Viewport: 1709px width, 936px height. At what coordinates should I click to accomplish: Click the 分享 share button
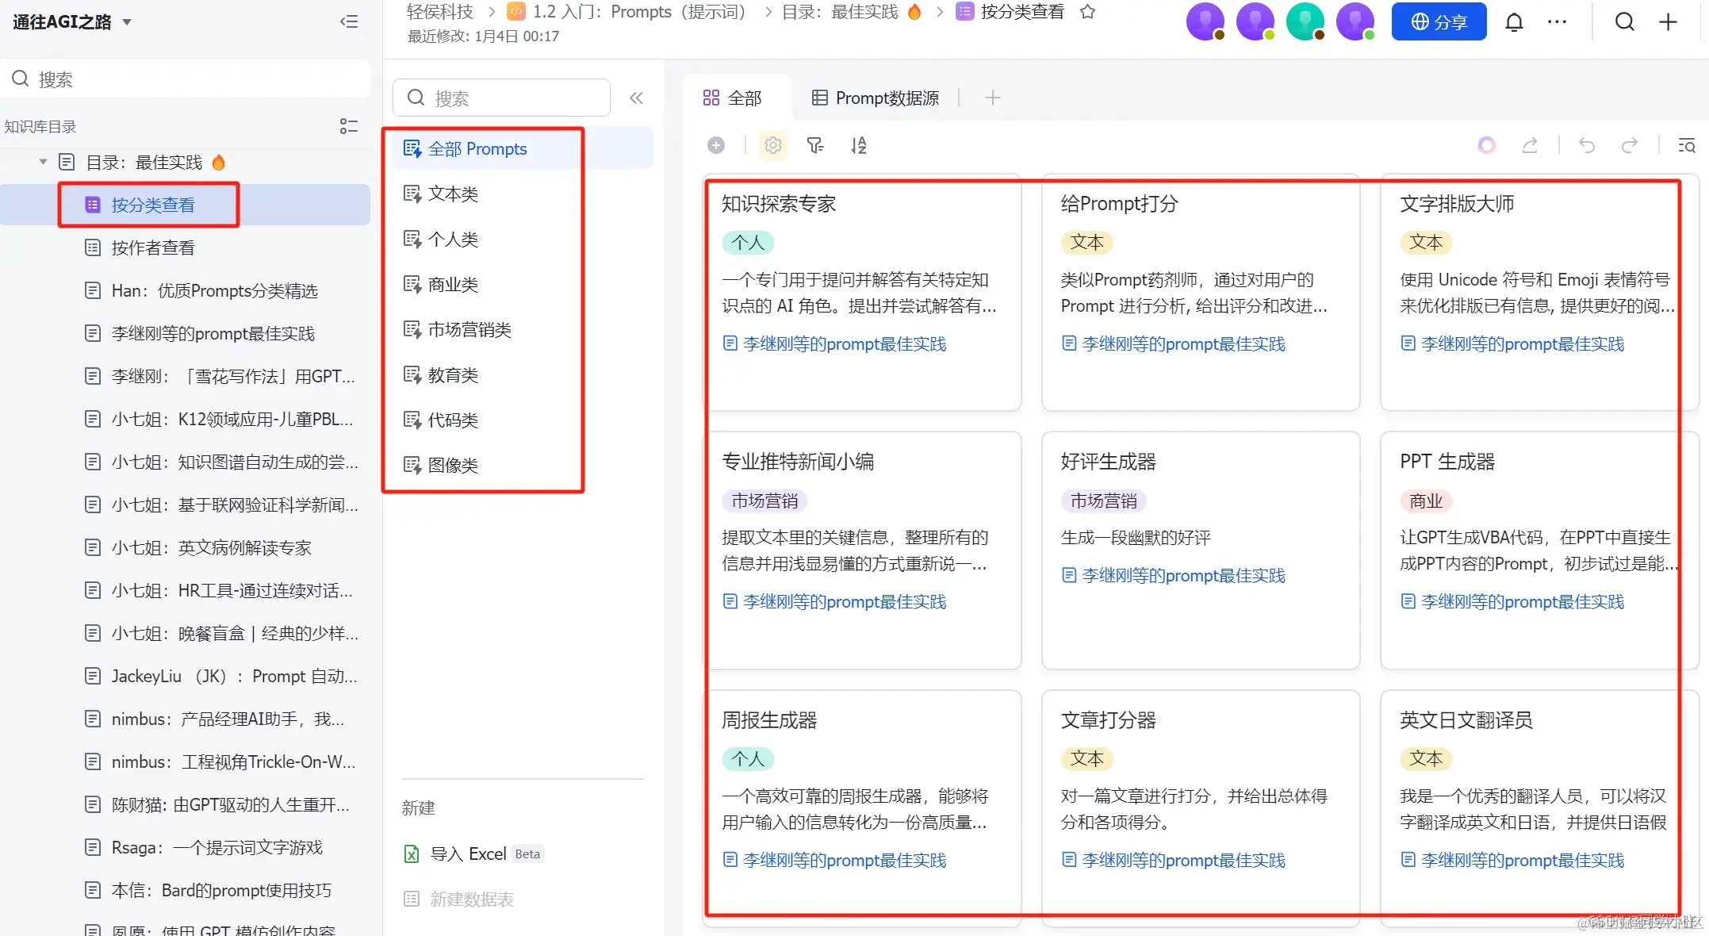1439,21
